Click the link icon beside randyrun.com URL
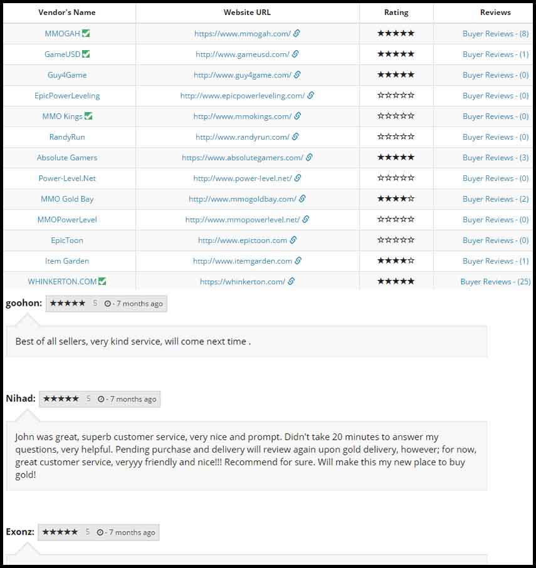This screenshot has height=568, width=536. click(x=295, y=137)
